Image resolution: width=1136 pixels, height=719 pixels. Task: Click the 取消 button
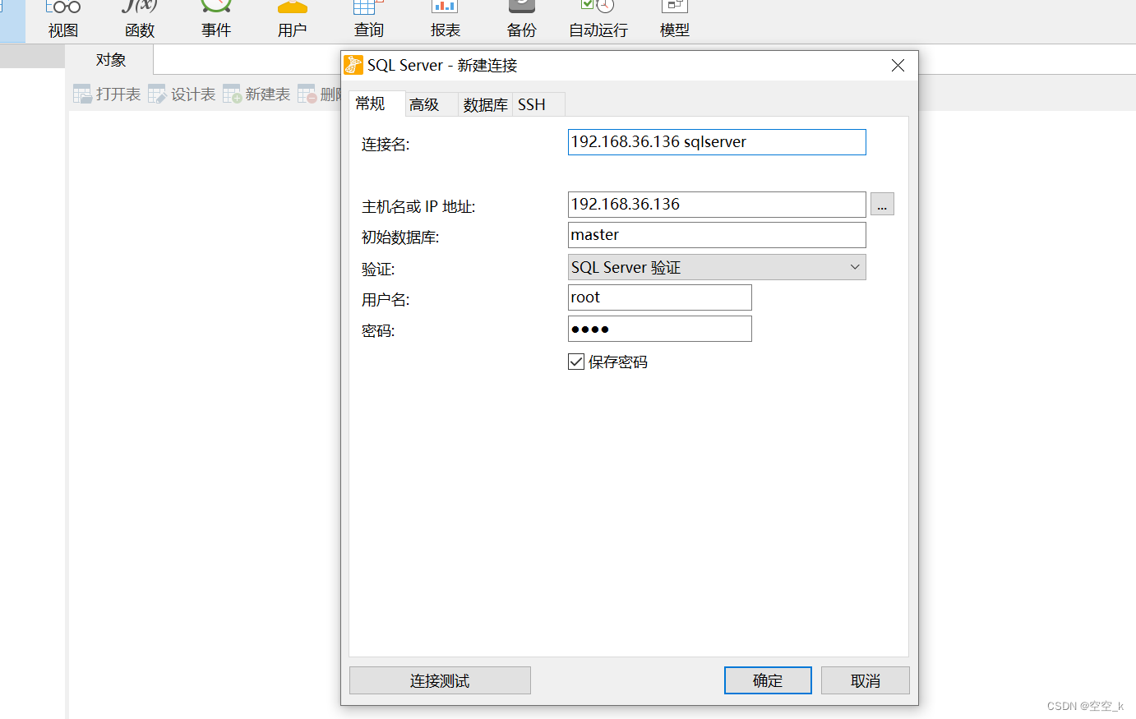click(866, 680)
